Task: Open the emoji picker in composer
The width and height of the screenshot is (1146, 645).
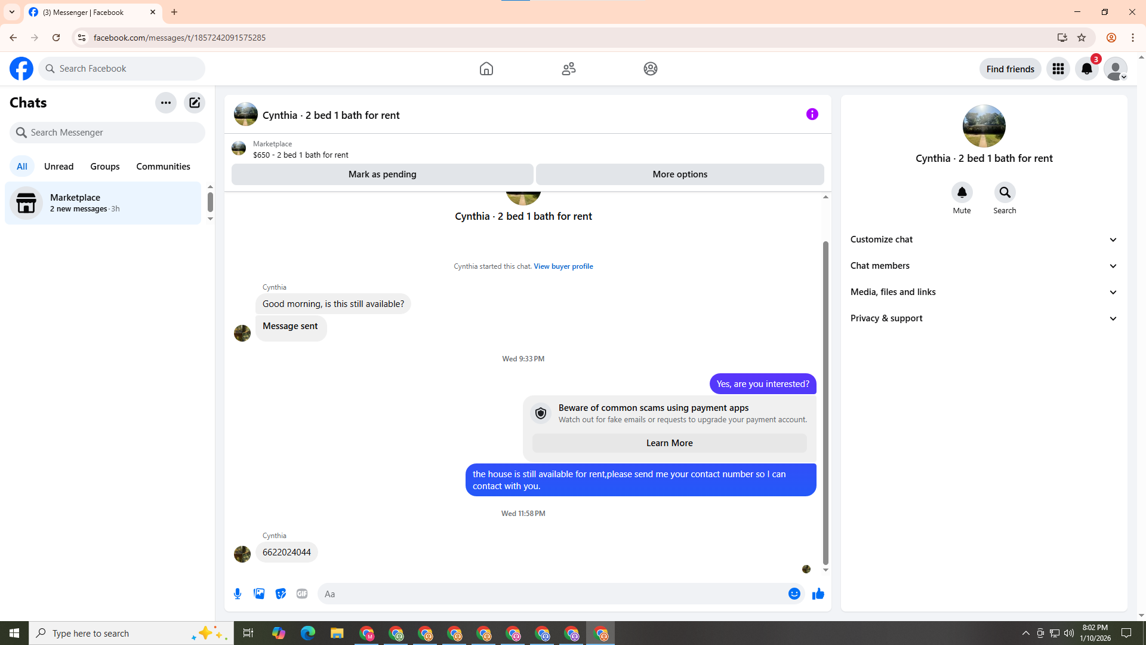Action: click(x=794, y=594)
